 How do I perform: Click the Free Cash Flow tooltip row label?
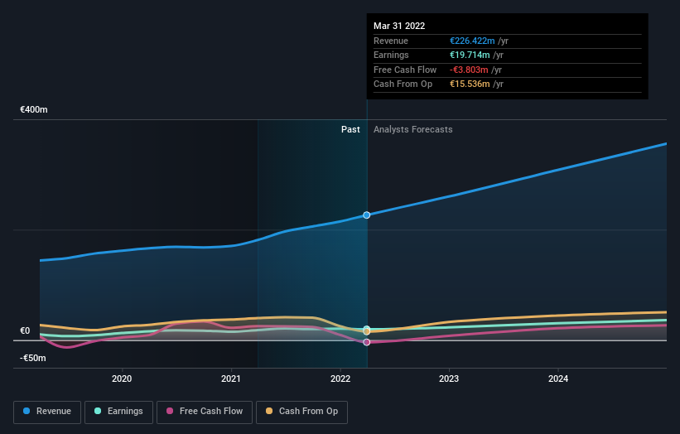(x=405, y=70)
